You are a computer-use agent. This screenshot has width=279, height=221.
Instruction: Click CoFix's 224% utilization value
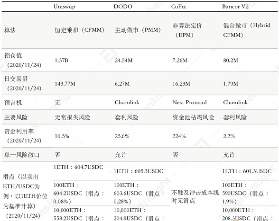179,136
